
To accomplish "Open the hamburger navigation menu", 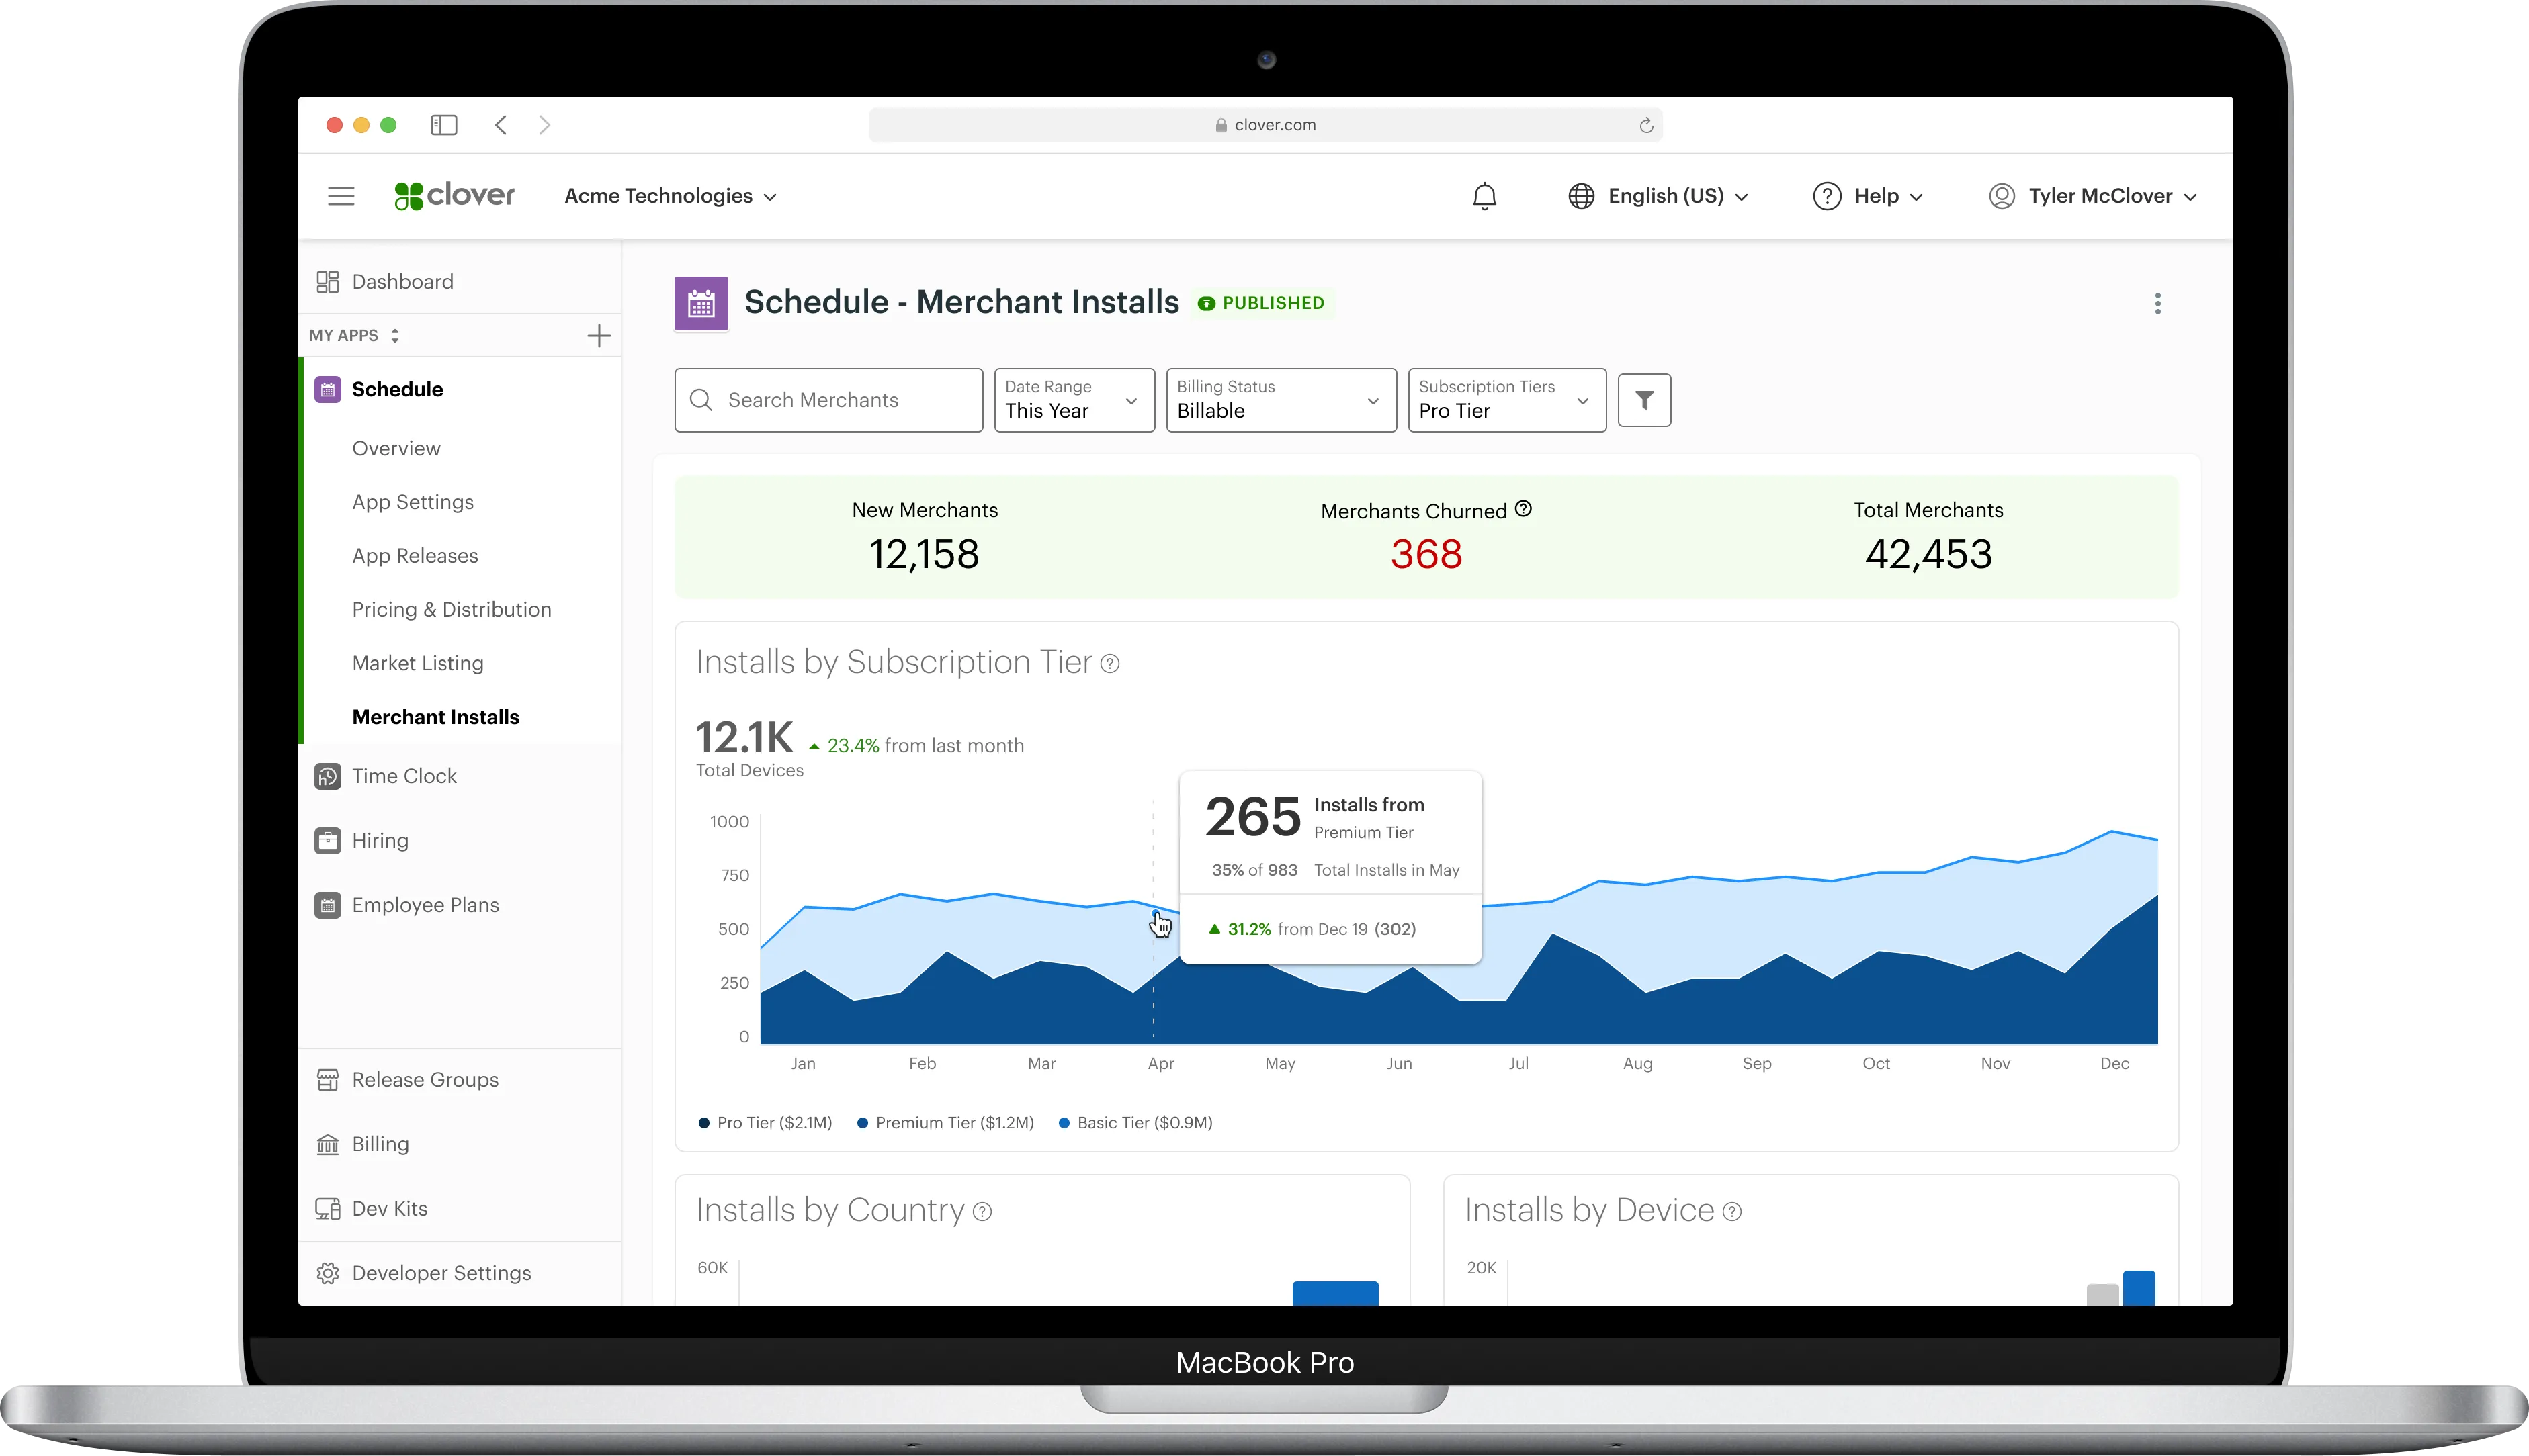I will click(x=341, y=196).
